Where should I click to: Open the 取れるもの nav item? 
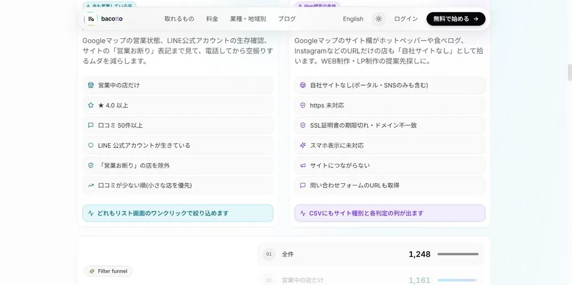179,19
